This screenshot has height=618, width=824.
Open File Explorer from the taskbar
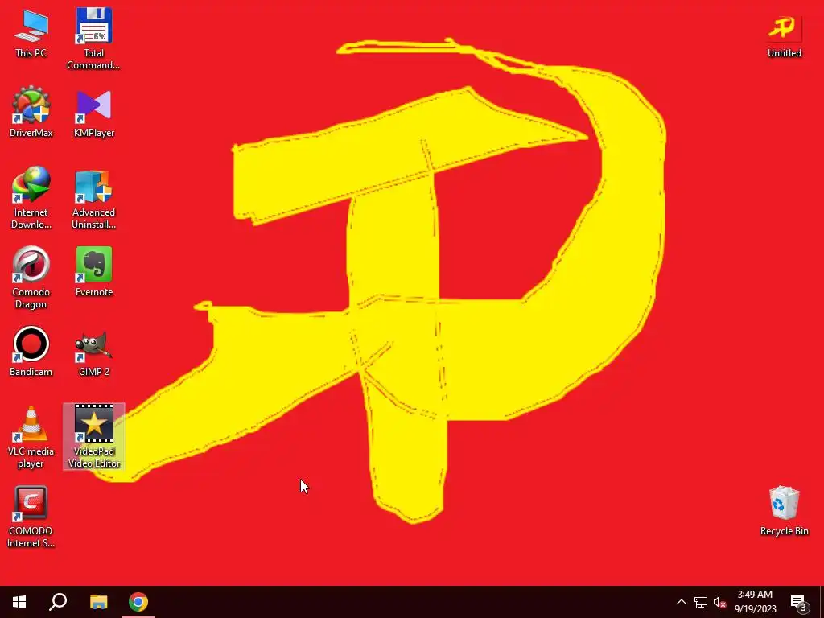pos(98,602)
